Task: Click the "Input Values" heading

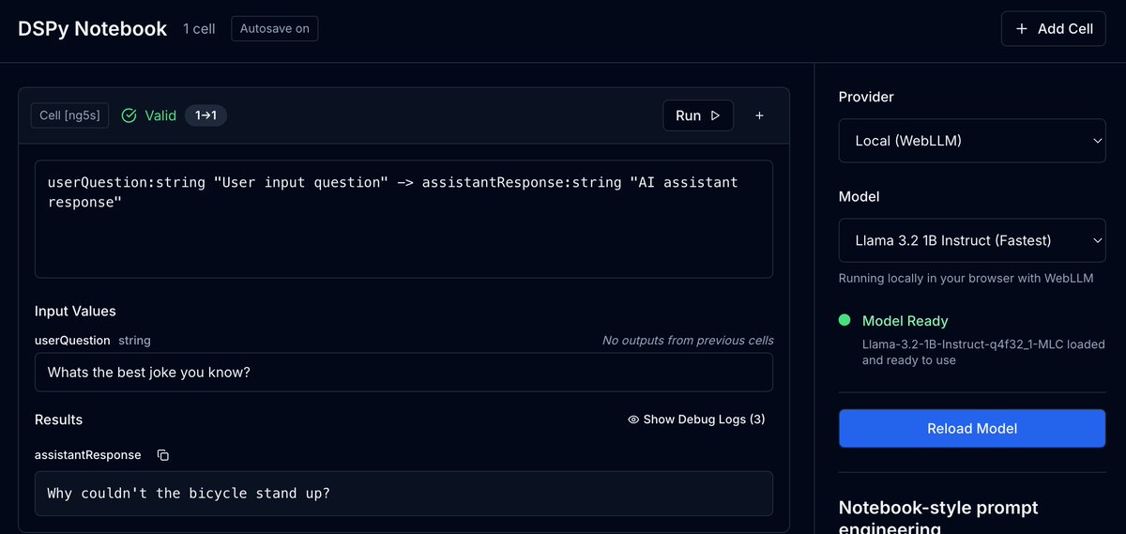Action: point(75,311)
